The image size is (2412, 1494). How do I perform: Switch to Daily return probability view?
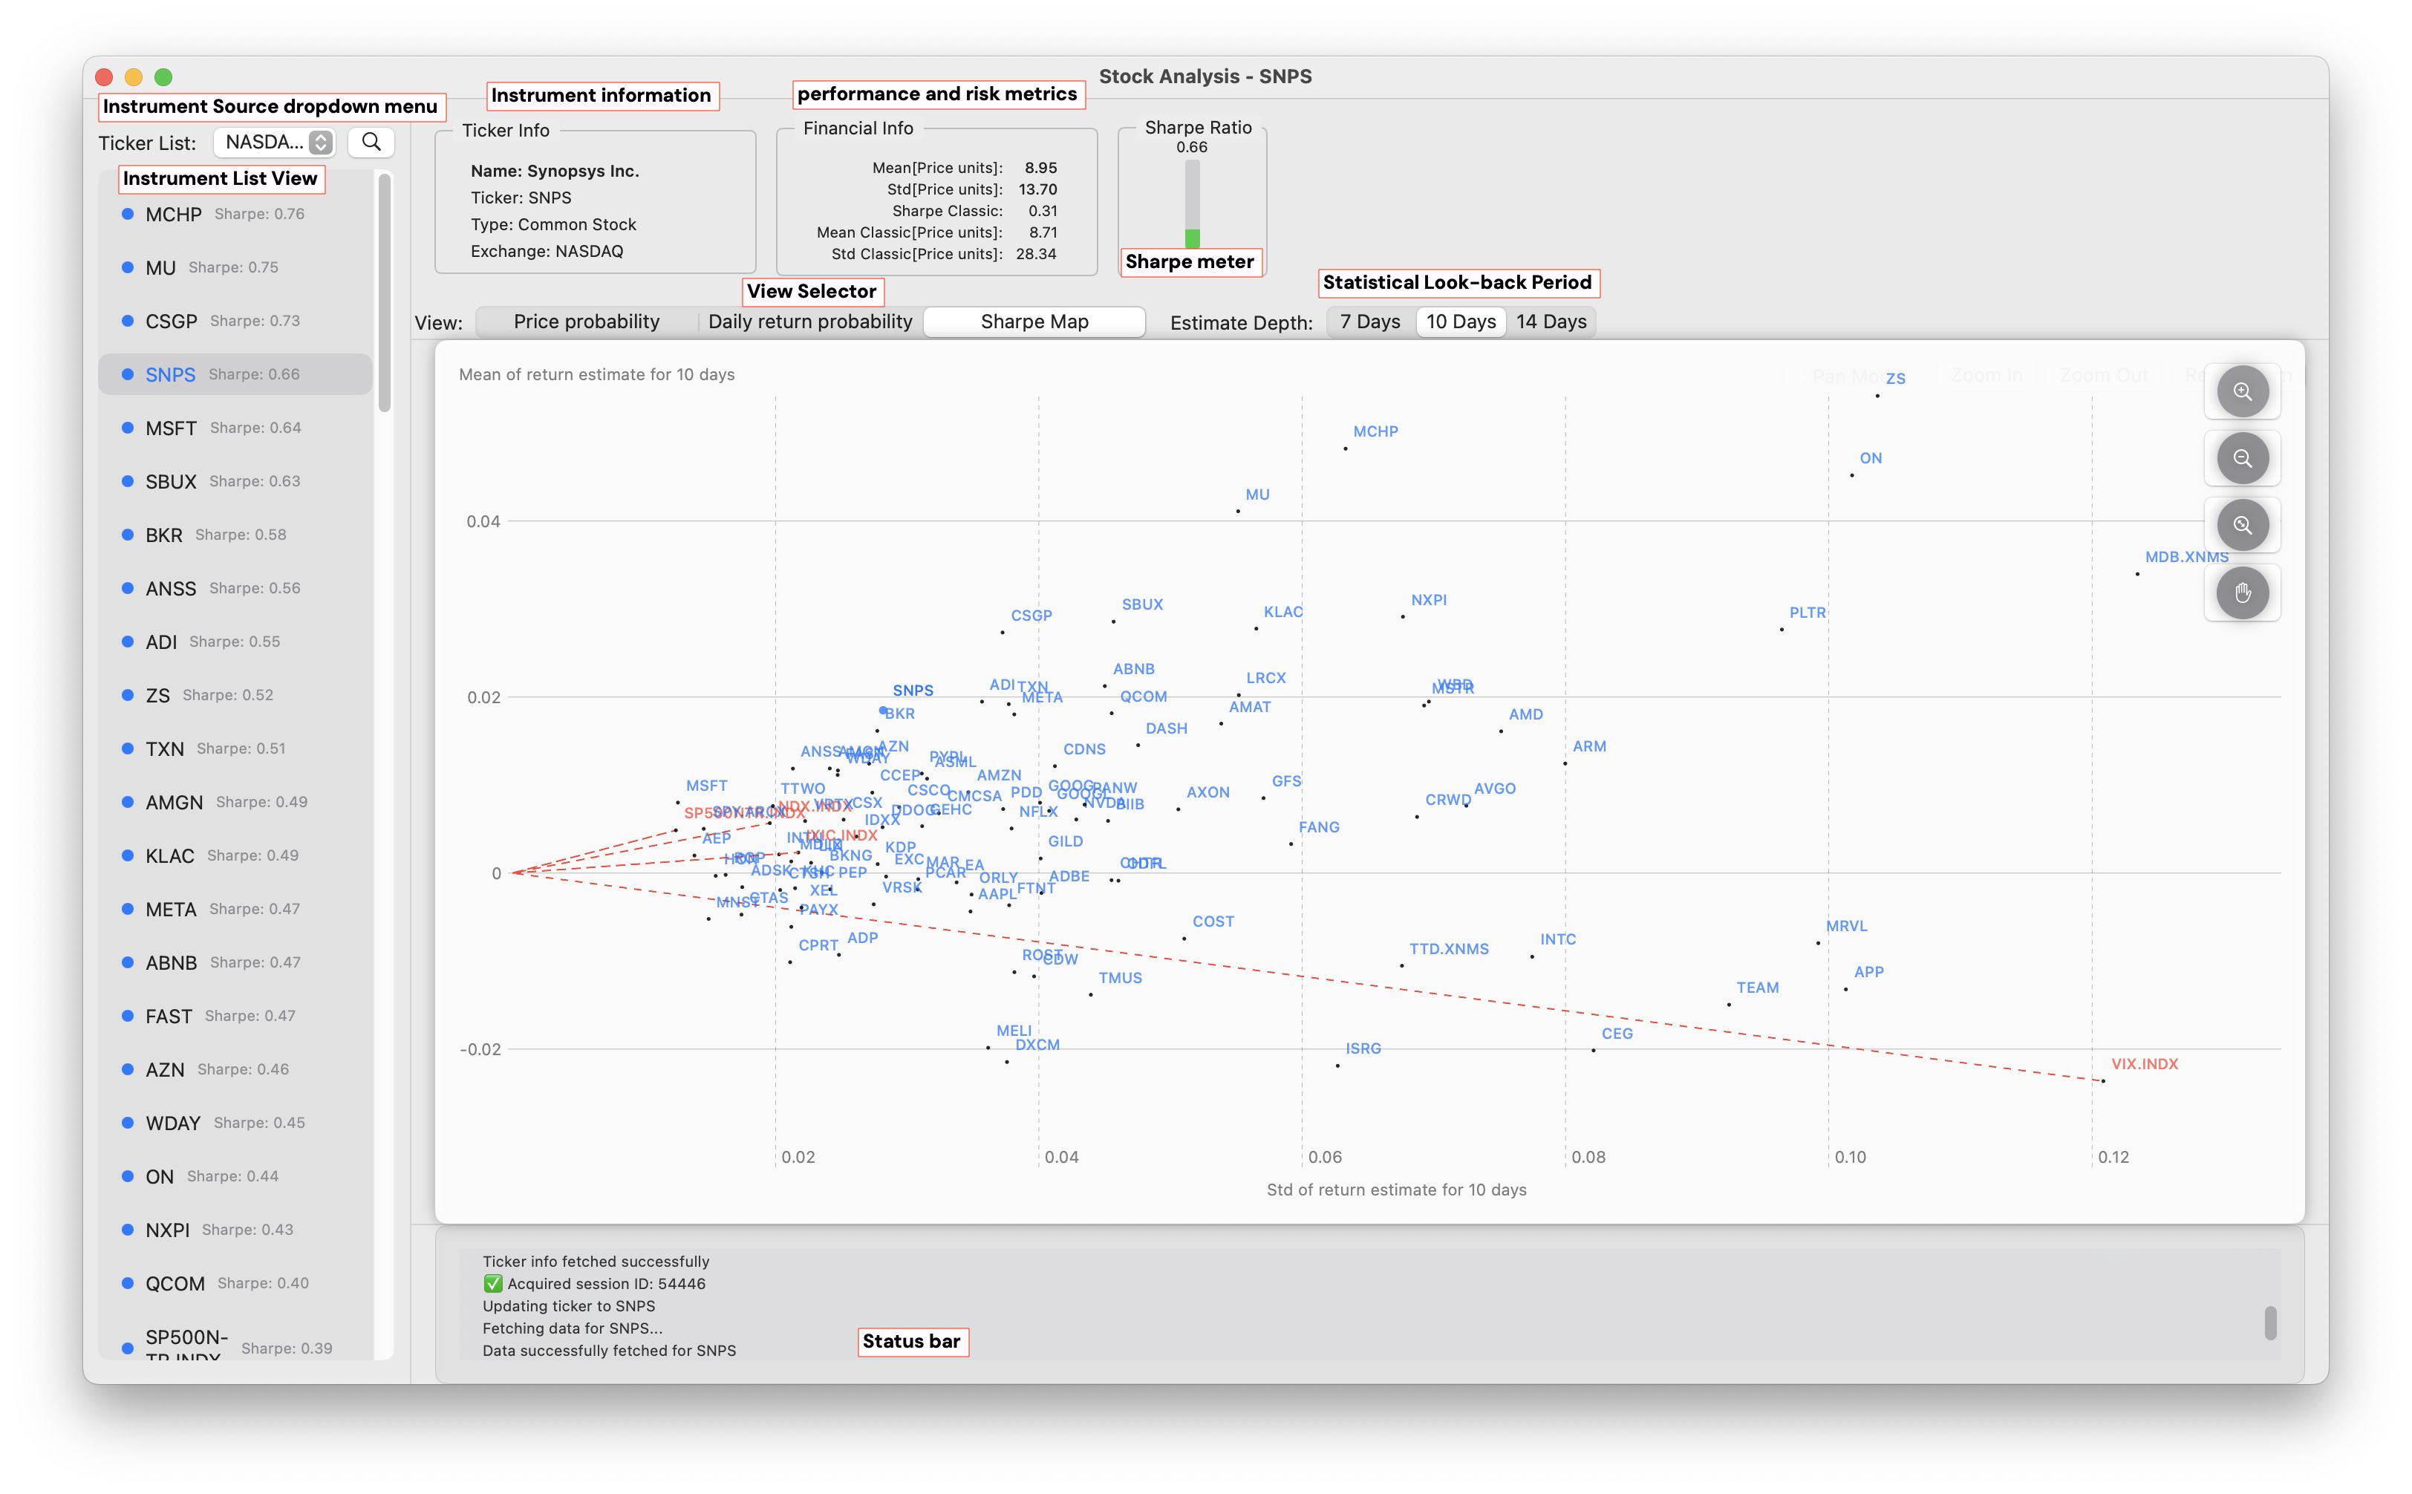coord(810,322)
